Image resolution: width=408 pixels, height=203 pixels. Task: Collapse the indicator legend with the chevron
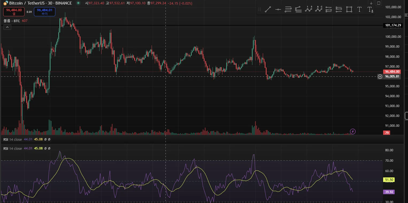pos(7,27)
